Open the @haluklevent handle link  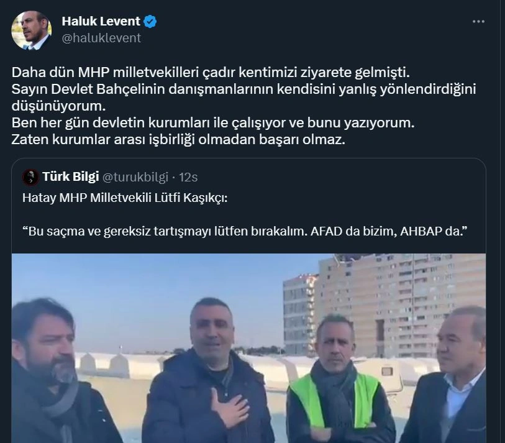click(x=101, y=38)
